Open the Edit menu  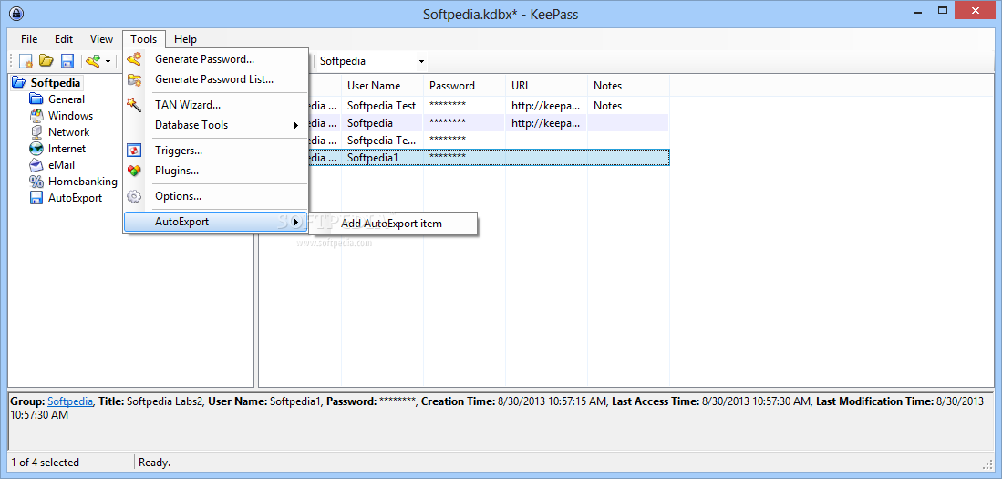pos(64,39)
